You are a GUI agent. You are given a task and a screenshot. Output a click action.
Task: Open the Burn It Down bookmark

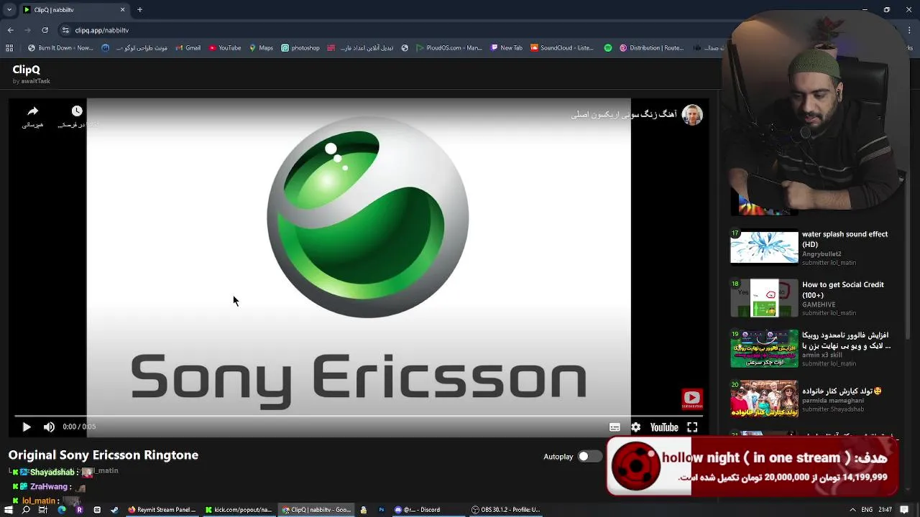point(61,48)
